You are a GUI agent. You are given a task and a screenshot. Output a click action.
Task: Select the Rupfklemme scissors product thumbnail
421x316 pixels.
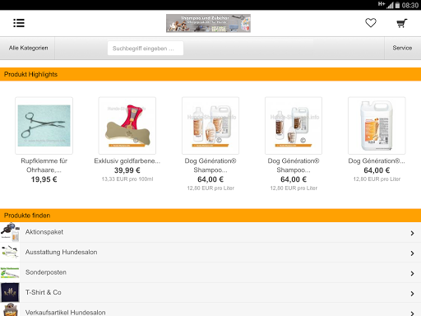44,126
